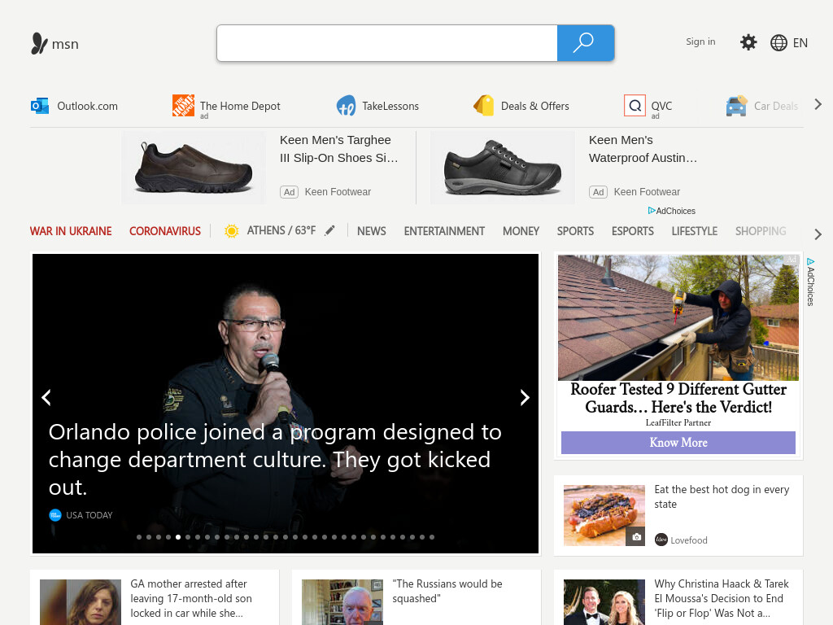Click the AdChoices icon under shoe ads
The image size is (833, 625).
tap(652, 211)
